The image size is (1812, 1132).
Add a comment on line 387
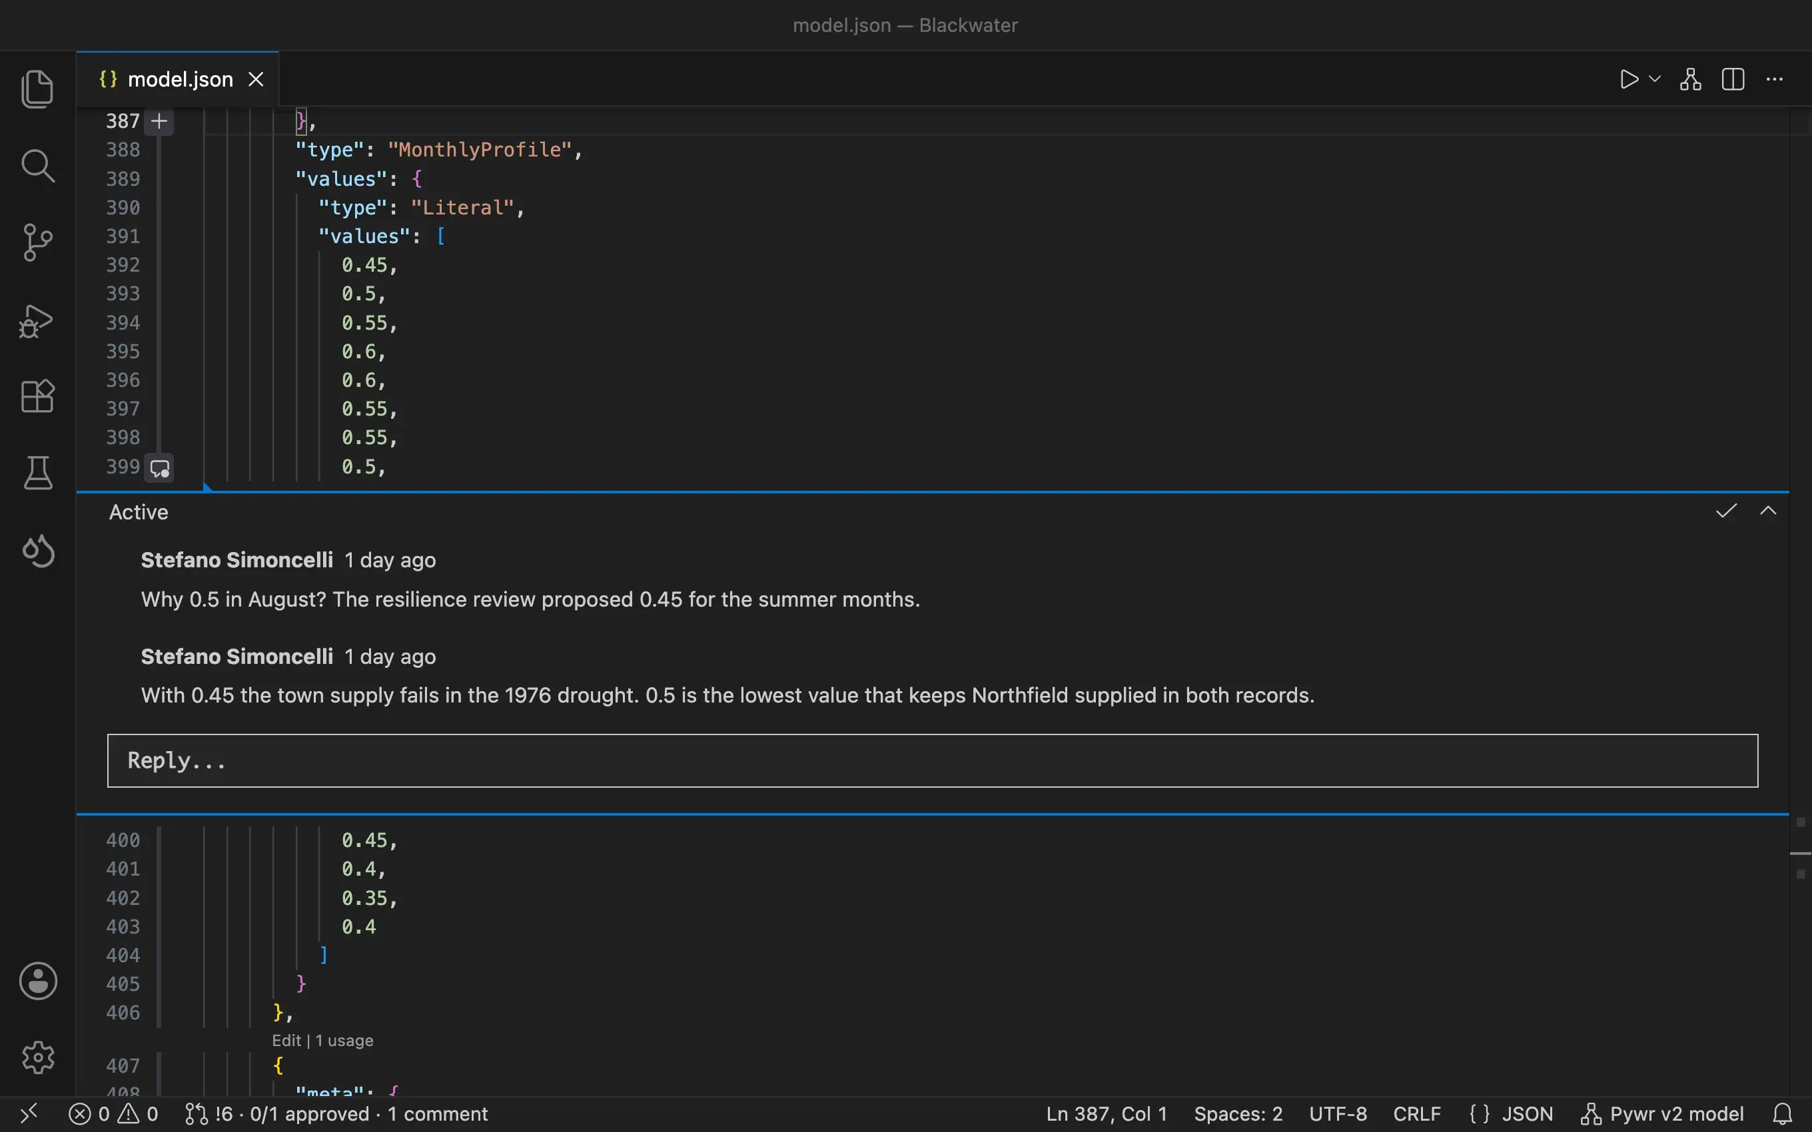pos(159,121)
